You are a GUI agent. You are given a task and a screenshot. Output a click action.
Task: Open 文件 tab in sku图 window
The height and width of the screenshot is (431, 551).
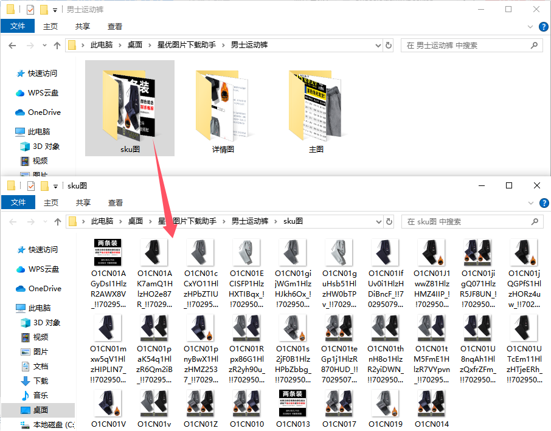[x=18, y=202]
